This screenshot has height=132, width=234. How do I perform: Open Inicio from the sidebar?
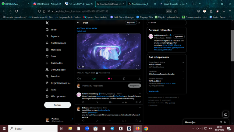pos(51,30)
